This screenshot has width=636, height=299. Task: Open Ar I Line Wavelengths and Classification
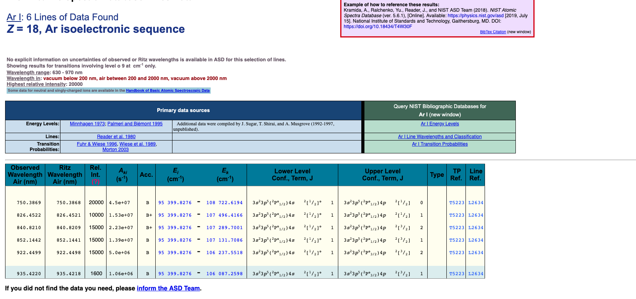(440, 137)
